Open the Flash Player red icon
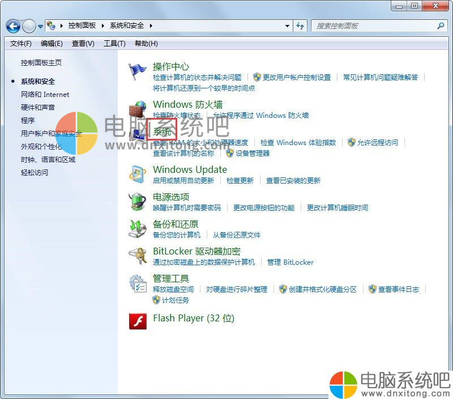The image size is (453, 399). click(138, 321)
